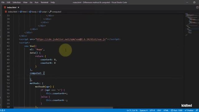Open the Selection menu

16,2
